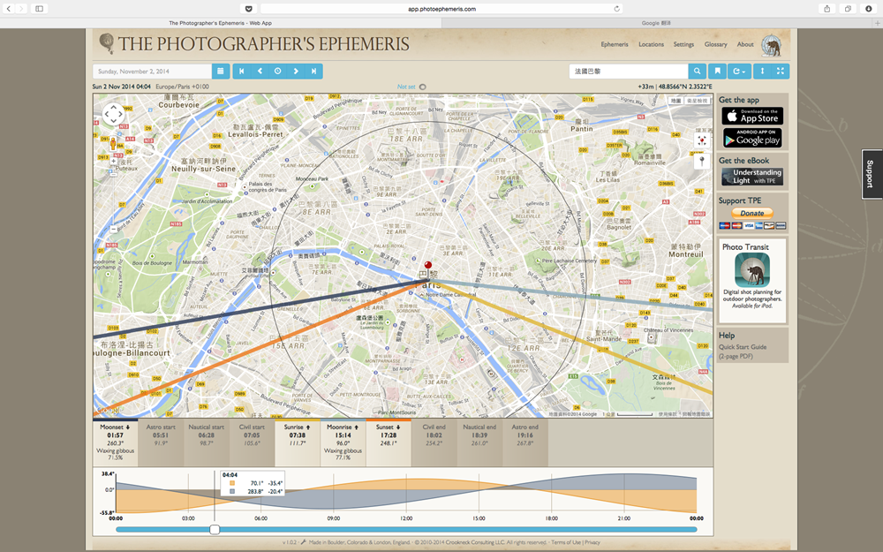Switch map to 地圖 view
Image resolution: width=883 pixels, height=552 pixels.
click(x=675, y=101)
